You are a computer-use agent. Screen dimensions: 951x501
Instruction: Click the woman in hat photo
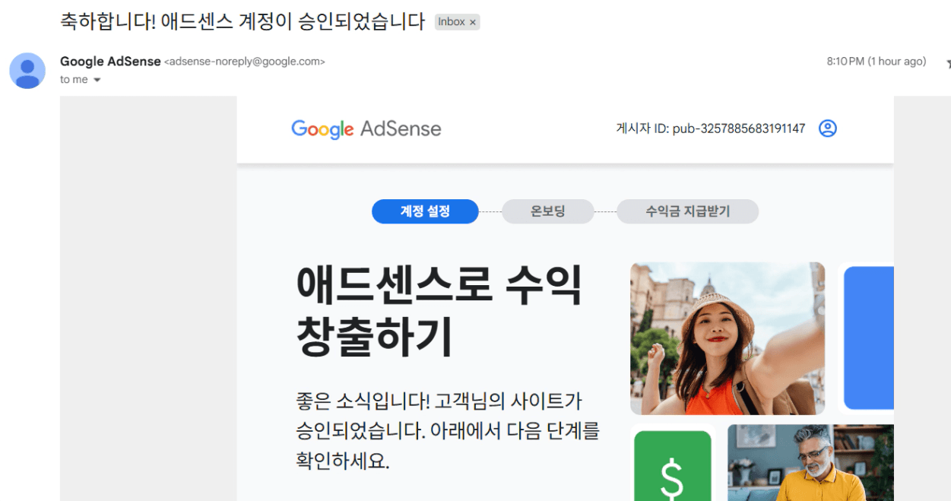[728, 338]
